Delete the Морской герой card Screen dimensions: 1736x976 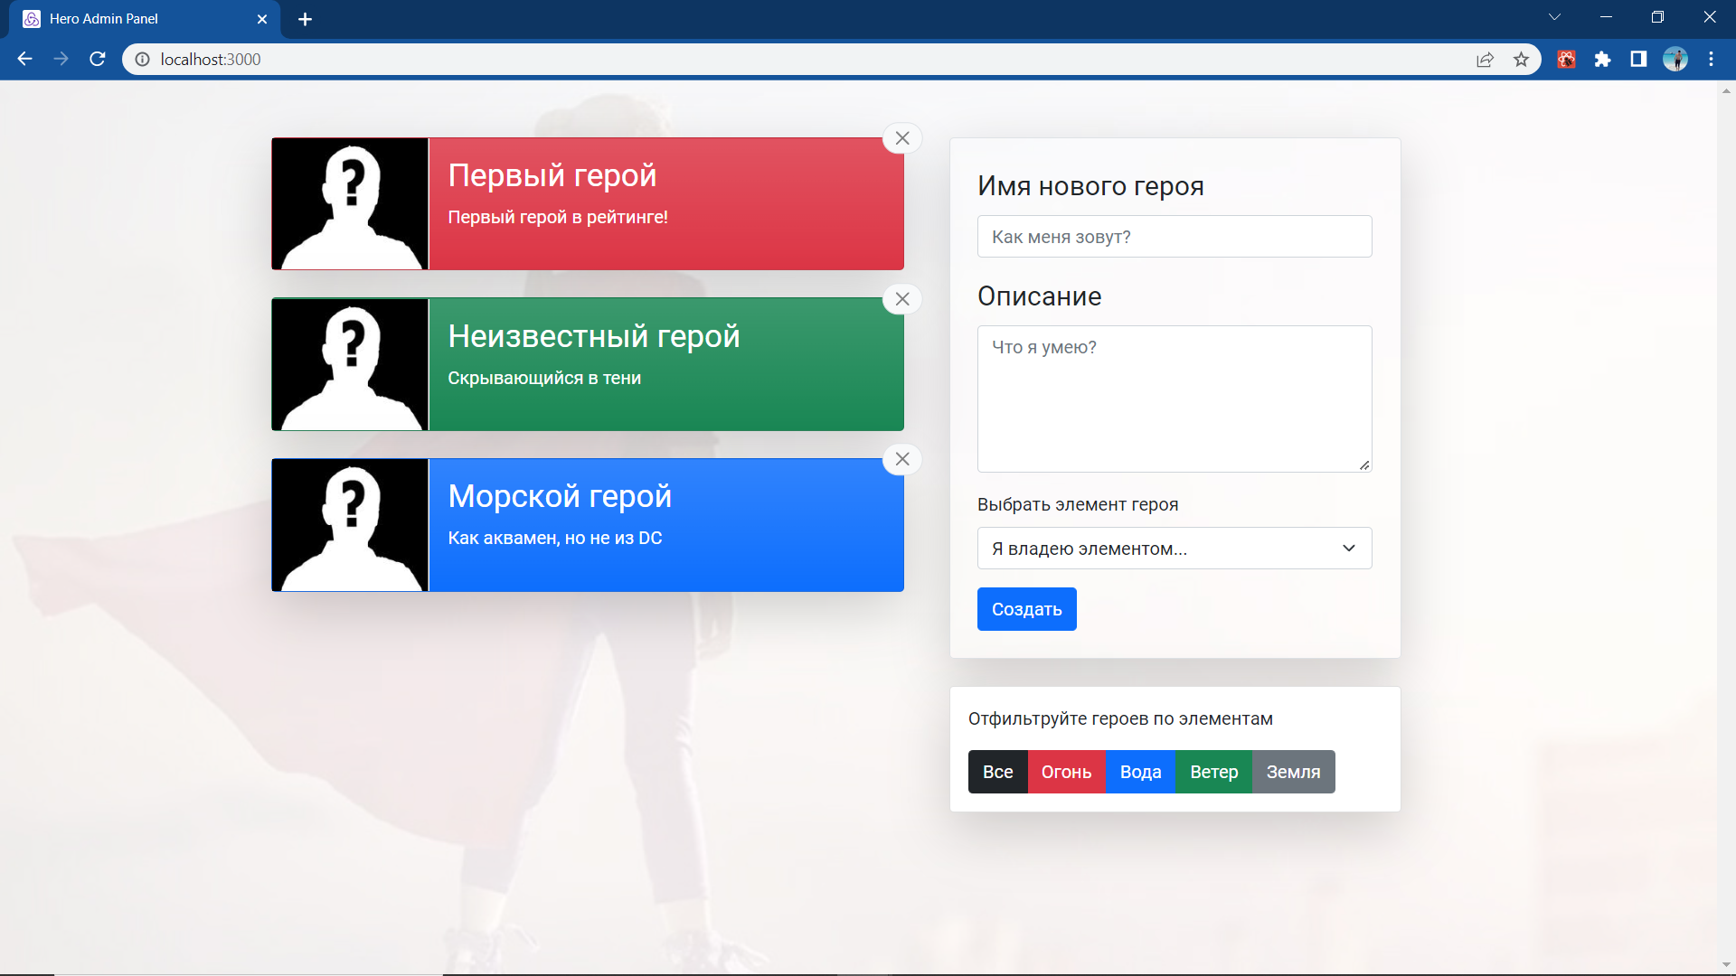[x=901, y=459]
